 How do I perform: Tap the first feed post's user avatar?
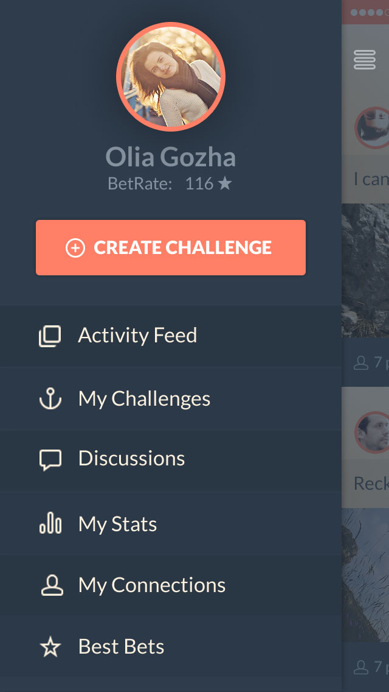click(x=373, y=127)
